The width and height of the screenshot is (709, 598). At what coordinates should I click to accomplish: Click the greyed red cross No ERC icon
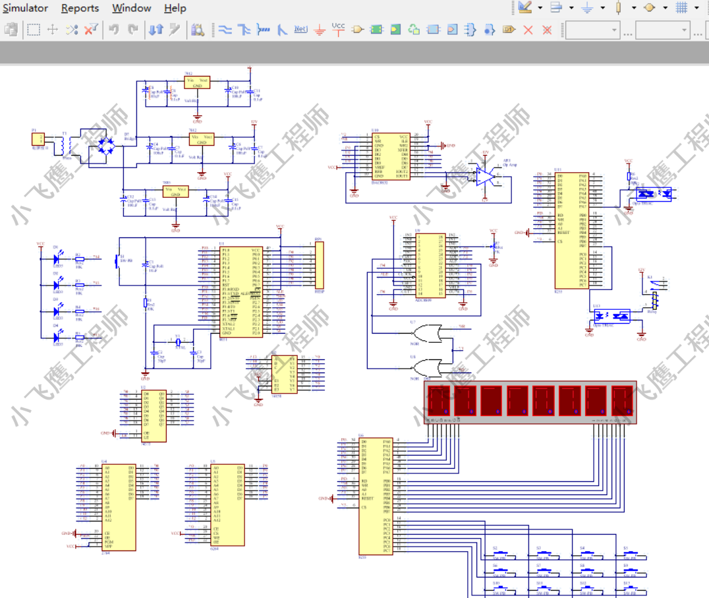pos(547,30)
